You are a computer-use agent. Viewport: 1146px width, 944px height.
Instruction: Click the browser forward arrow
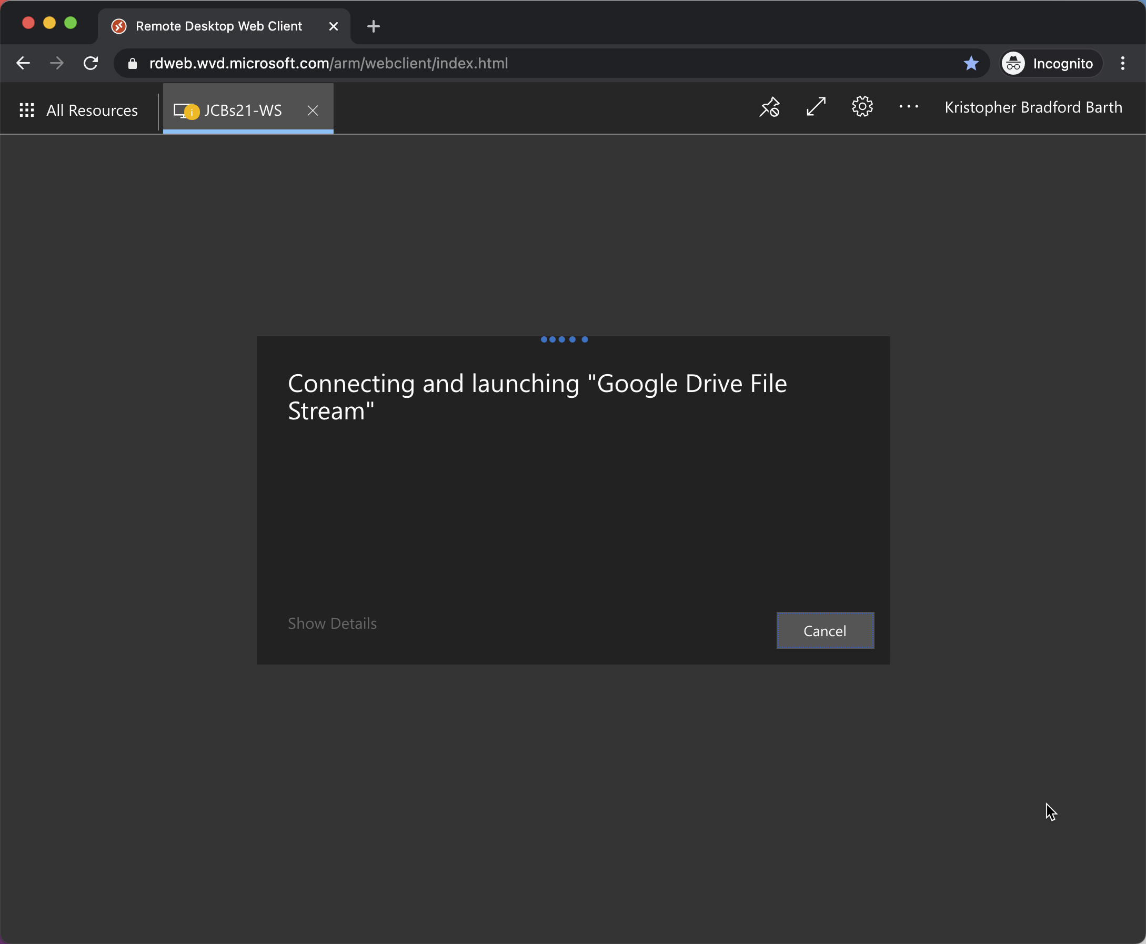click(56, 63)
